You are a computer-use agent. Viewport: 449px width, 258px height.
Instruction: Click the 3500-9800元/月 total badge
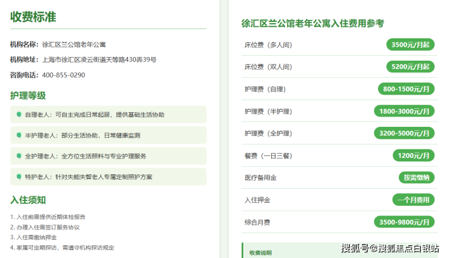[x=404, y=222]
